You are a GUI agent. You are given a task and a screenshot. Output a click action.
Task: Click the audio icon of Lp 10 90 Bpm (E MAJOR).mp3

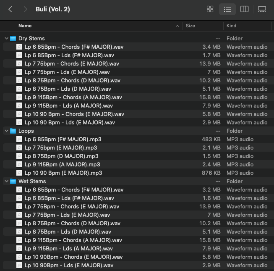(x=19, y=173)
